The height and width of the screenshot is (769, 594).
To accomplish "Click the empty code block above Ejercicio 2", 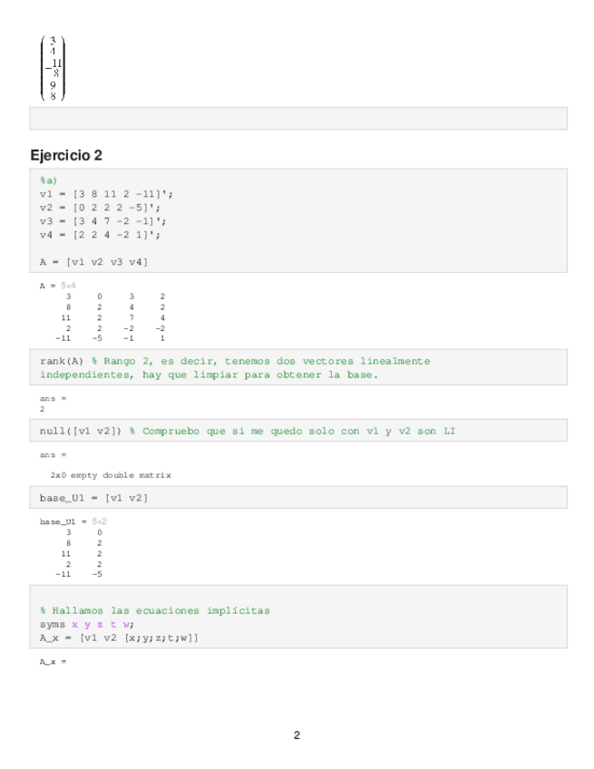I will 298,119.
